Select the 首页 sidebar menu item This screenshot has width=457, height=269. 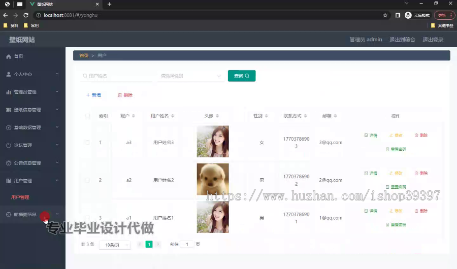pos(32,56)
